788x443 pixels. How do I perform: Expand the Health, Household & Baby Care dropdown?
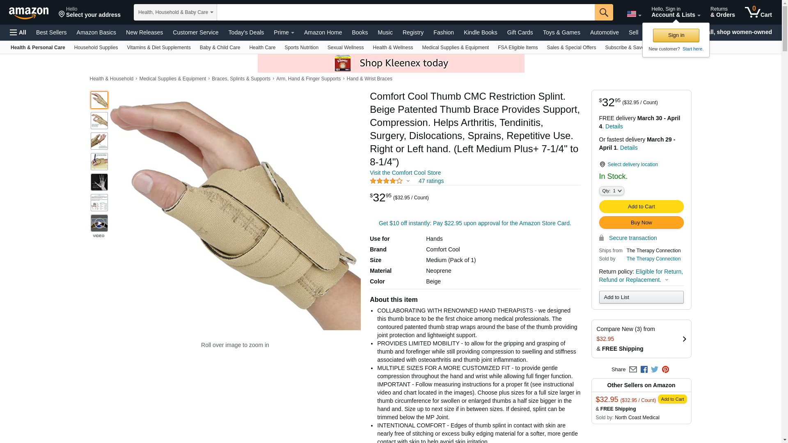coord(175,12)
